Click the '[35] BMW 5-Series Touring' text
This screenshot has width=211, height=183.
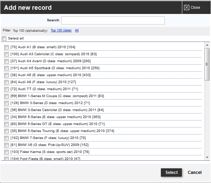coord(62,131)
